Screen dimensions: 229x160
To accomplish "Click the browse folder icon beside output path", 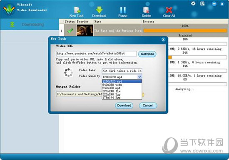I will coord(143,95).
